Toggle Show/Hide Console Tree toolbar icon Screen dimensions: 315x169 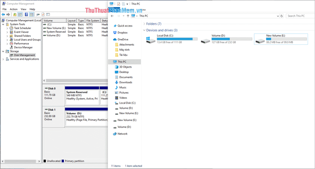(x=20, y=14)
